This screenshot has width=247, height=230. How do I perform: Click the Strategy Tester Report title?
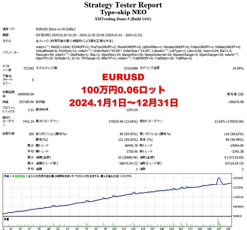point(123,5)
